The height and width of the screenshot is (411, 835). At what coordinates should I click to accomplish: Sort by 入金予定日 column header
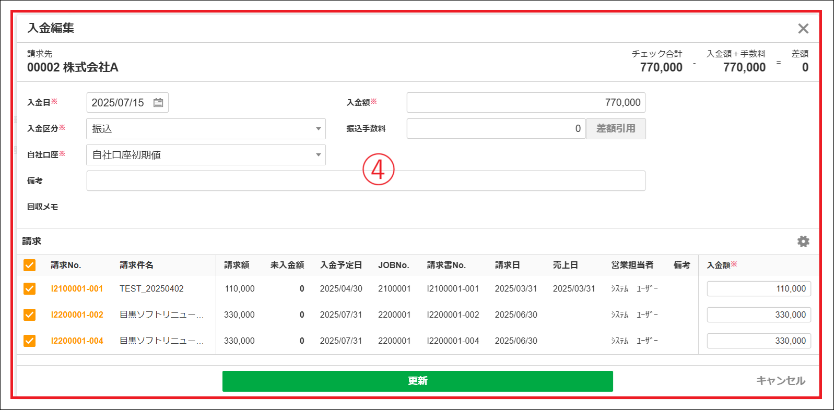tap(340, 265)
